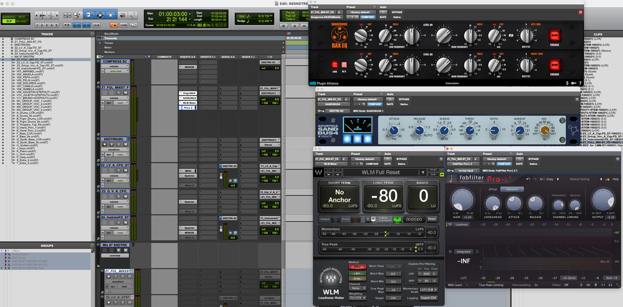Click the Pro-L 2 GAIN knob

[x=462, y=199]
